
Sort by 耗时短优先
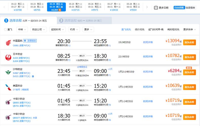click(173, 29)
